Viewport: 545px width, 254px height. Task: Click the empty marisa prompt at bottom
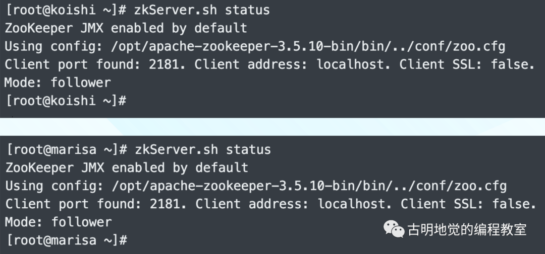point(67,240)
